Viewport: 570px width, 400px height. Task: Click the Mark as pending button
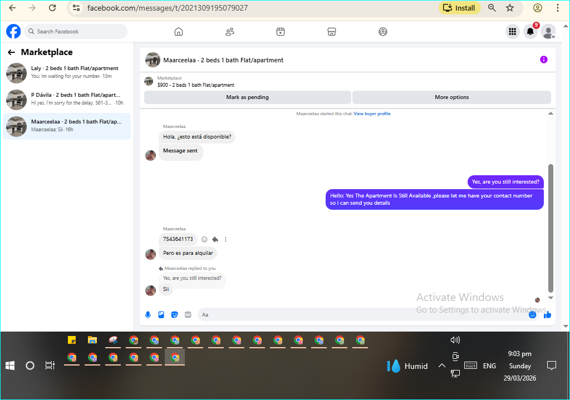[248, 97]
